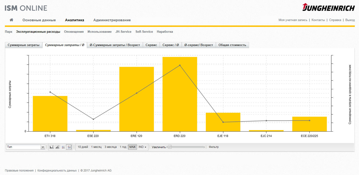Toggle the MAX time range button

coord(132,147)
